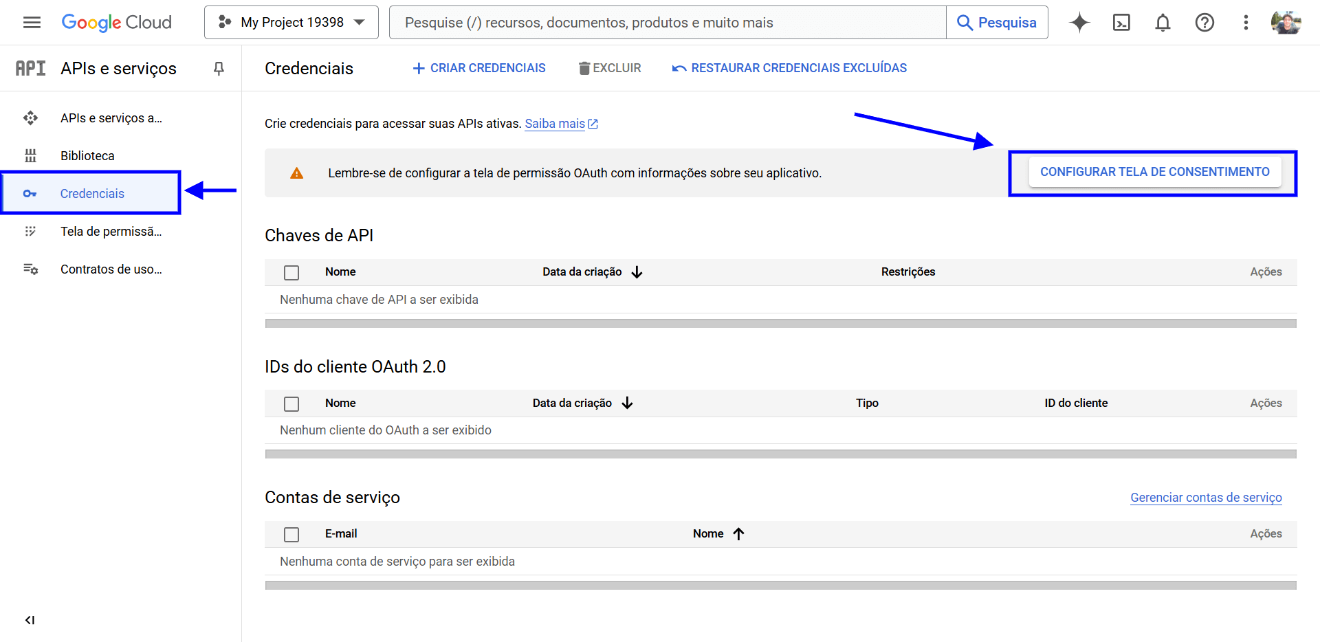Click RESTAURAR CREDENCIAIS EXCLUÍDAS

click(789, 68)
